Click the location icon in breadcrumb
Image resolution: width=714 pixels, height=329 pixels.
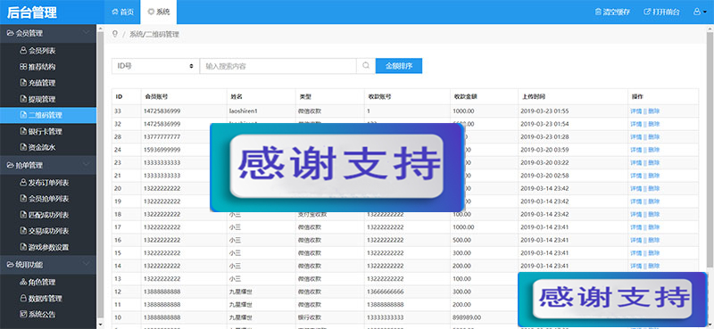tap(115, 34)
